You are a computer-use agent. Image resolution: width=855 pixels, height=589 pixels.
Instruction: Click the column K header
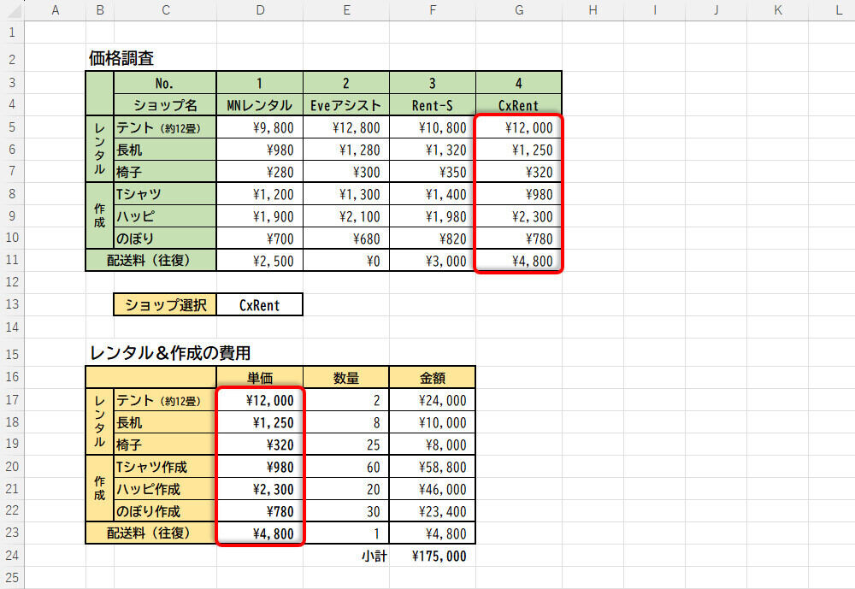pyautogui.click(x=777, y=9)
